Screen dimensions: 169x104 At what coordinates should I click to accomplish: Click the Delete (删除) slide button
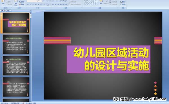22,4
